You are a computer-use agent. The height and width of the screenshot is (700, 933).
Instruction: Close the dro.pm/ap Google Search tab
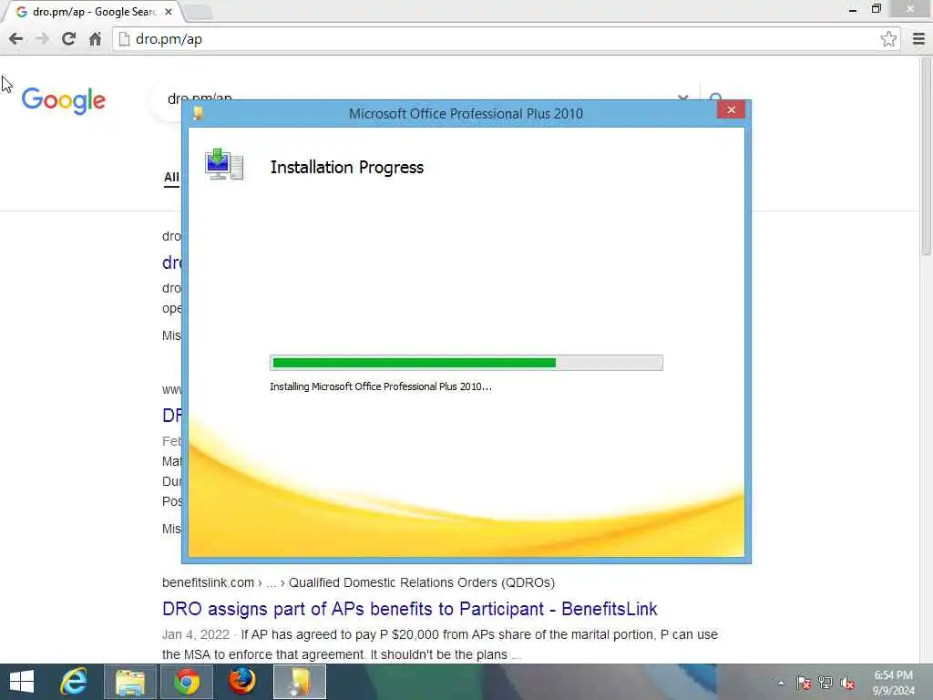coord(169,12)
